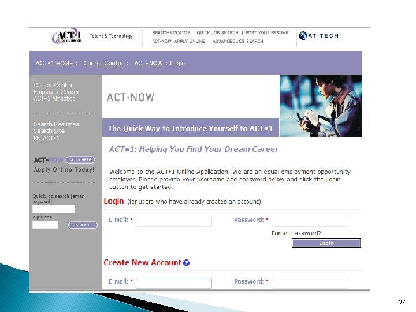Click the Talent & Technology tagline

pos(111,36)
